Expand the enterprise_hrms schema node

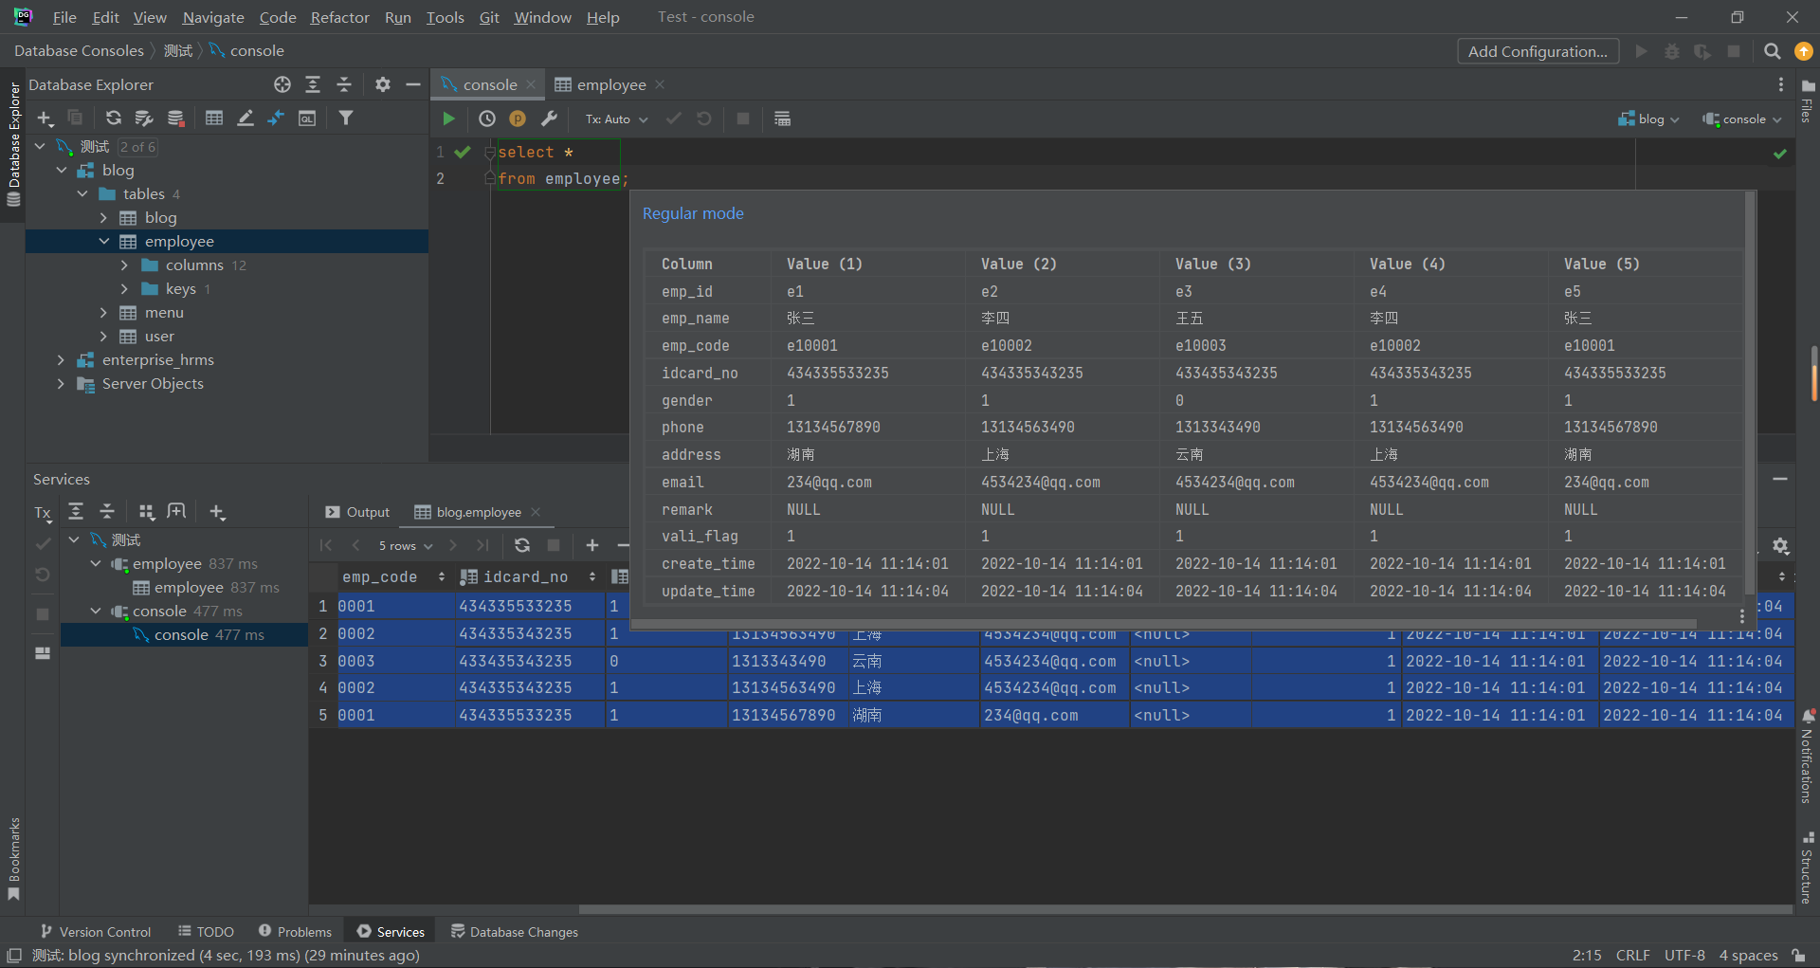(x=61, y=359)
